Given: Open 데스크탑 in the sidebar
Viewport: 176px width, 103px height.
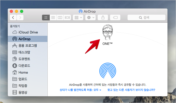Looking at the screenshot, I should (28, 52).
